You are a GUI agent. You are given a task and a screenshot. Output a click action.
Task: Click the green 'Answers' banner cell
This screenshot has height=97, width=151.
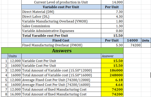click(62, 51)
